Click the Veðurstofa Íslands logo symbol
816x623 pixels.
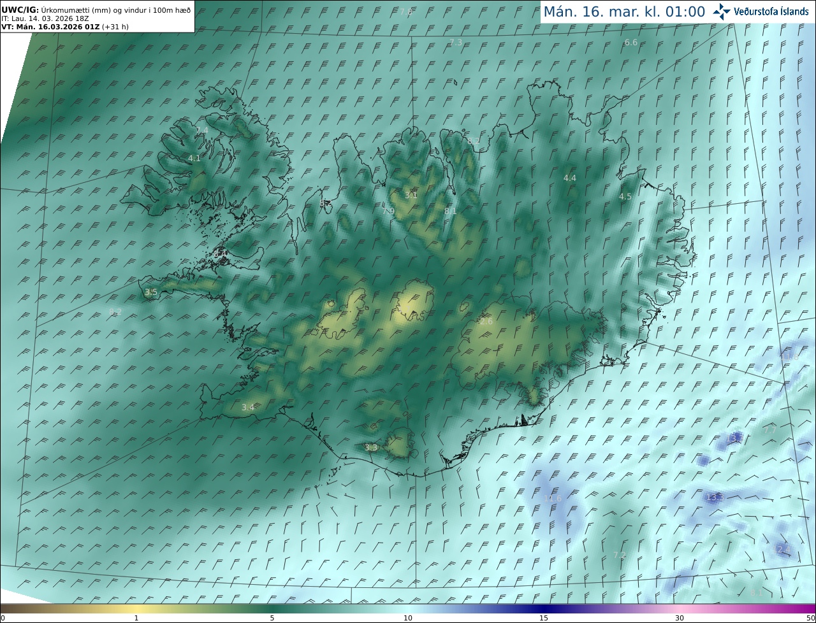pyautogui.click(x=722, y=11)
